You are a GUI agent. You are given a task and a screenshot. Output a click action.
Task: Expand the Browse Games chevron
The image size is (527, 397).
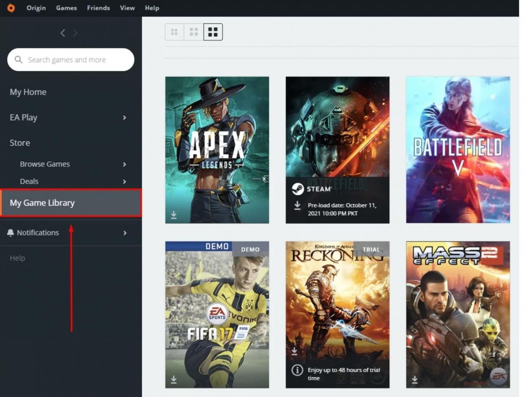click(124, 164)
